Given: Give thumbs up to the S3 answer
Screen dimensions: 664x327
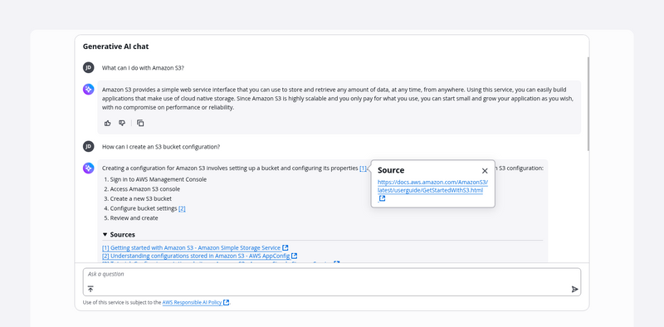Looking at the screenshot, I should tap(108, 124).
